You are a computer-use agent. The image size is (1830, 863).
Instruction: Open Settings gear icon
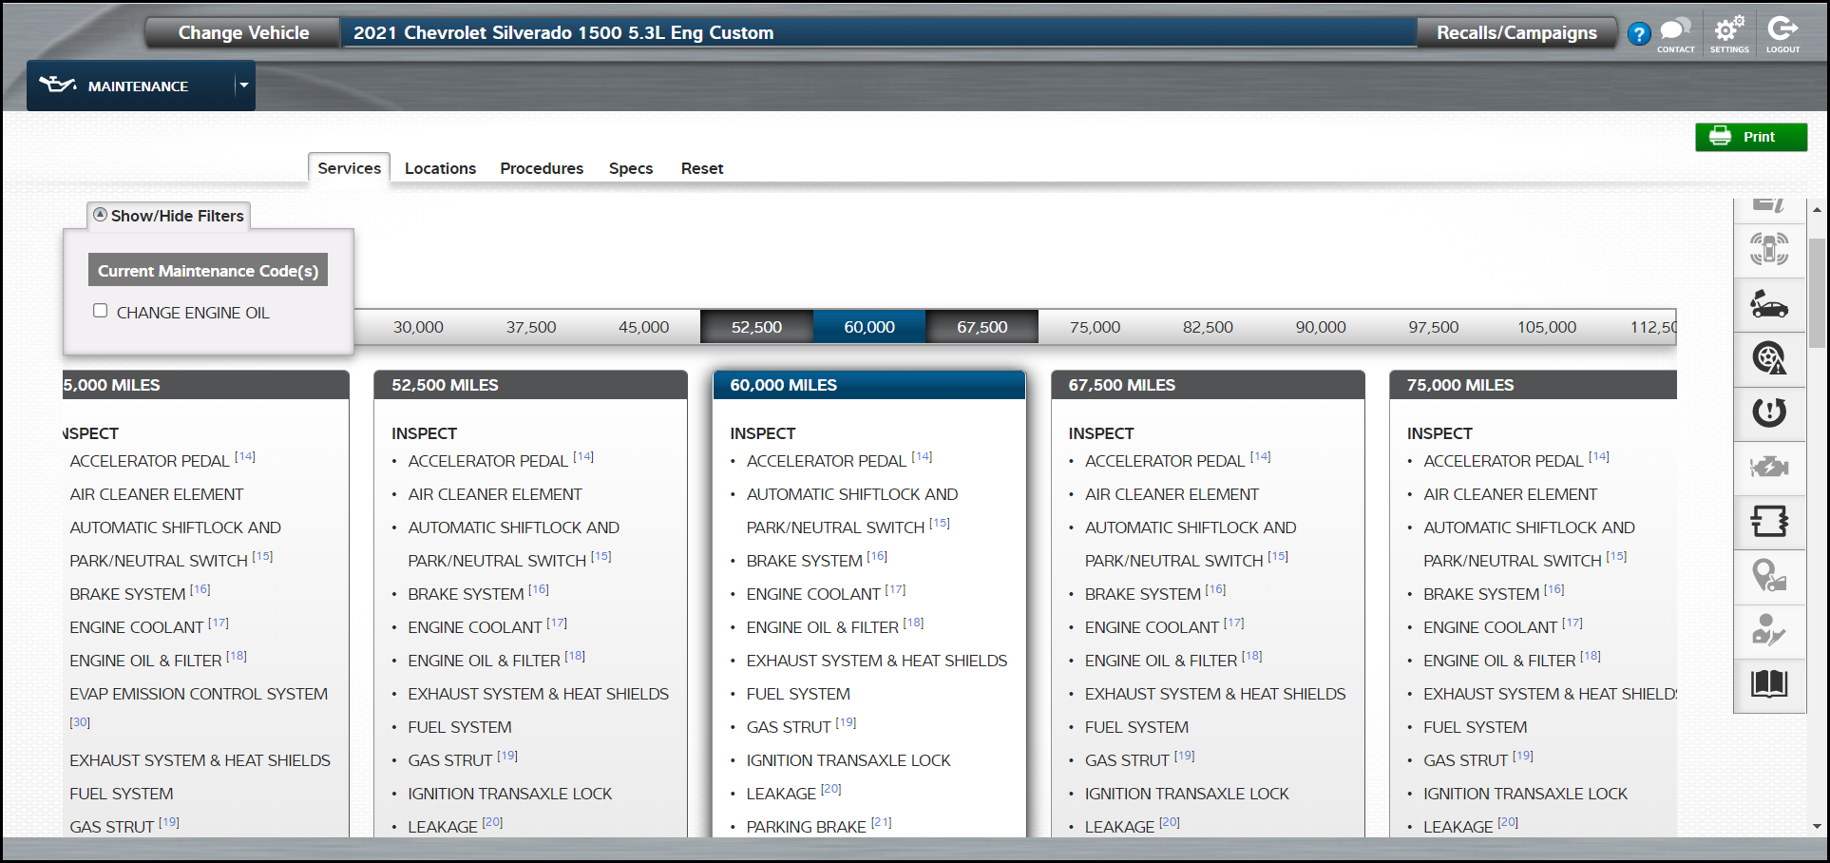(1728, 33)
